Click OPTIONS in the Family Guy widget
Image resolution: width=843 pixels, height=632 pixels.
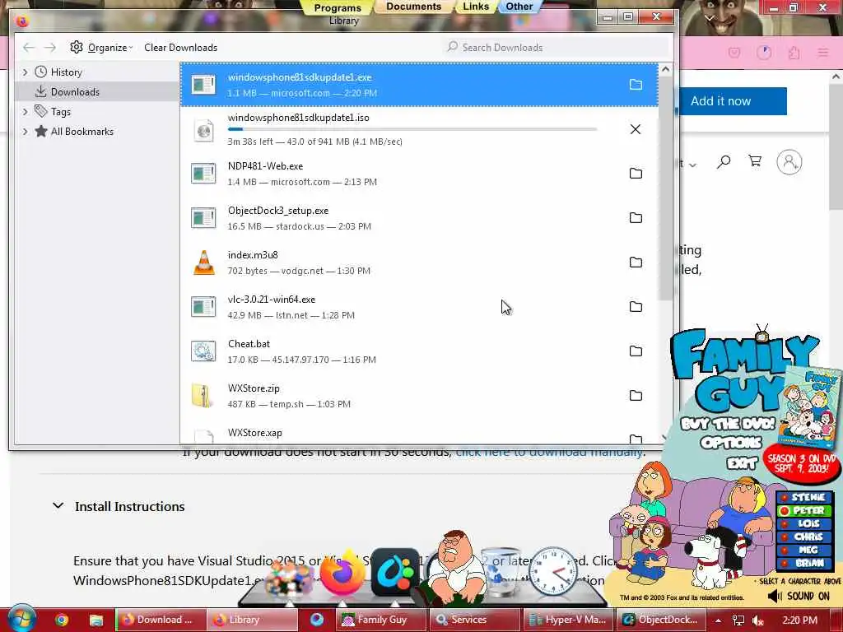click(x=731, y=443)
